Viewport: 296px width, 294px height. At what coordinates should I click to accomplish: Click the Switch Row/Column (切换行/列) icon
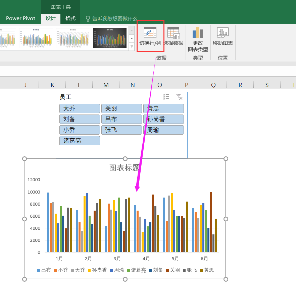[x=150, y=33]
